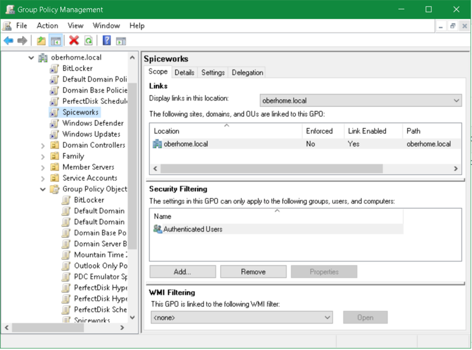Image resolution: width=472 pixels, height=350 pixels.
Task: Select the Windows Defender GPO link
Action: [93, 123]
